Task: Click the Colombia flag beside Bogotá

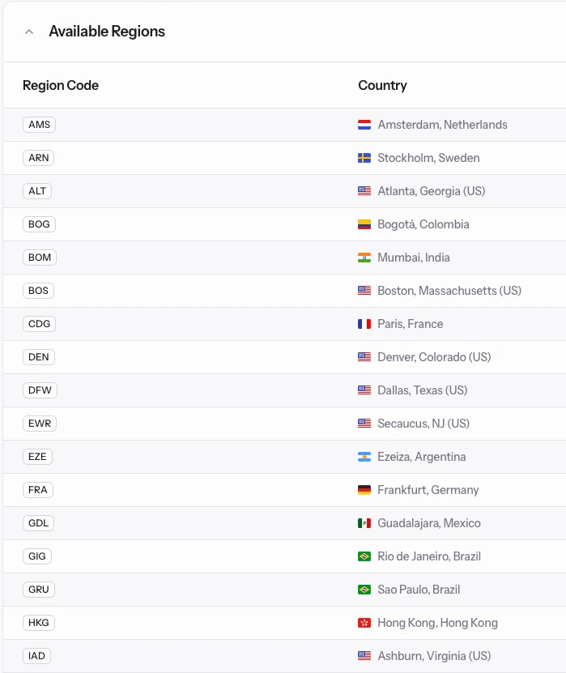Action: tap(364, 224)
